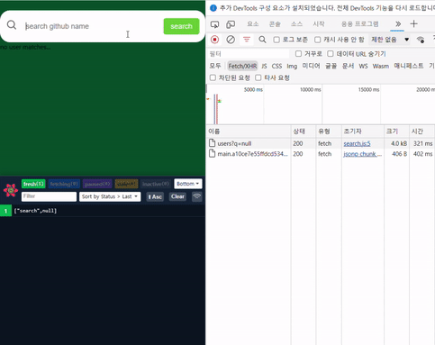
Task: Select the users?q=null request row
Action: tap(321, 143)
